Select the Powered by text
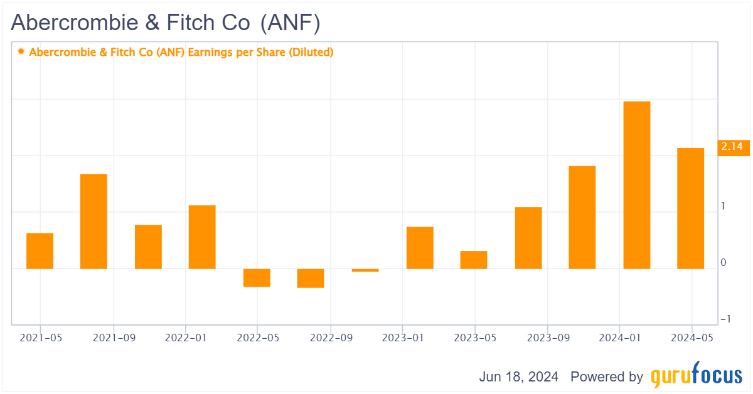 tap(607, 377)
